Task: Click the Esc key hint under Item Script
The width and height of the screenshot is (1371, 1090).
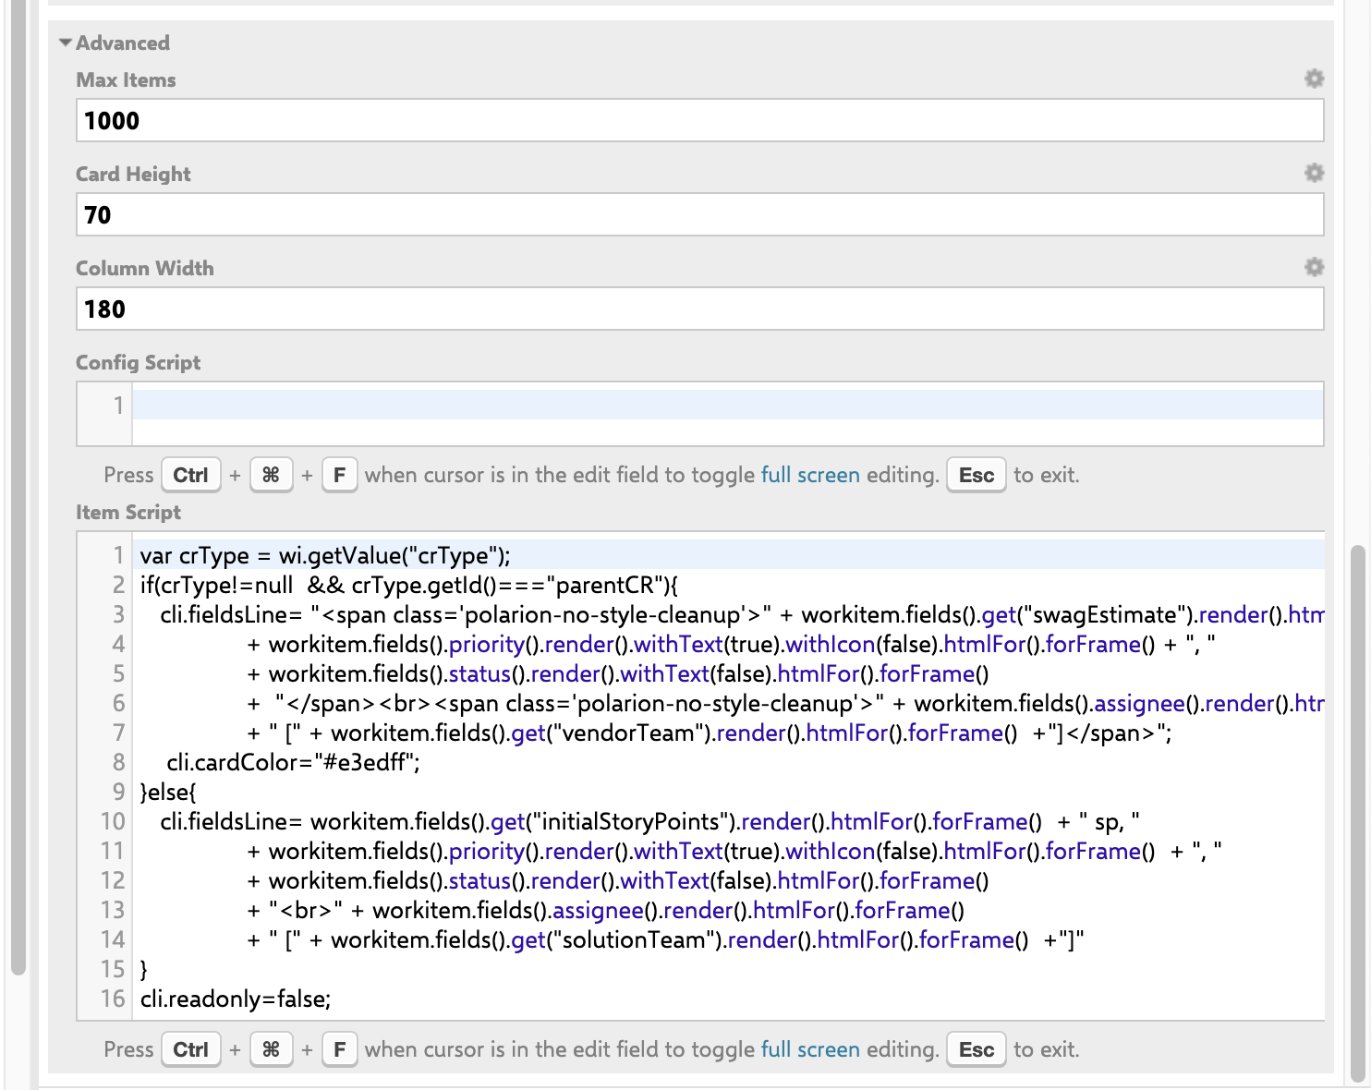Action: pyautogui.click(x=977, y=1049)
